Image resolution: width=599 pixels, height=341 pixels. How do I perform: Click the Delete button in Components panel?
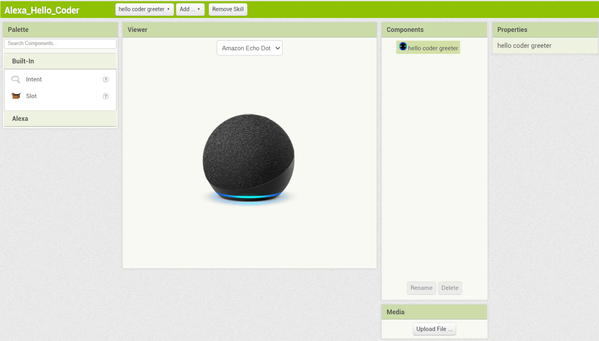tap(450, 288)
